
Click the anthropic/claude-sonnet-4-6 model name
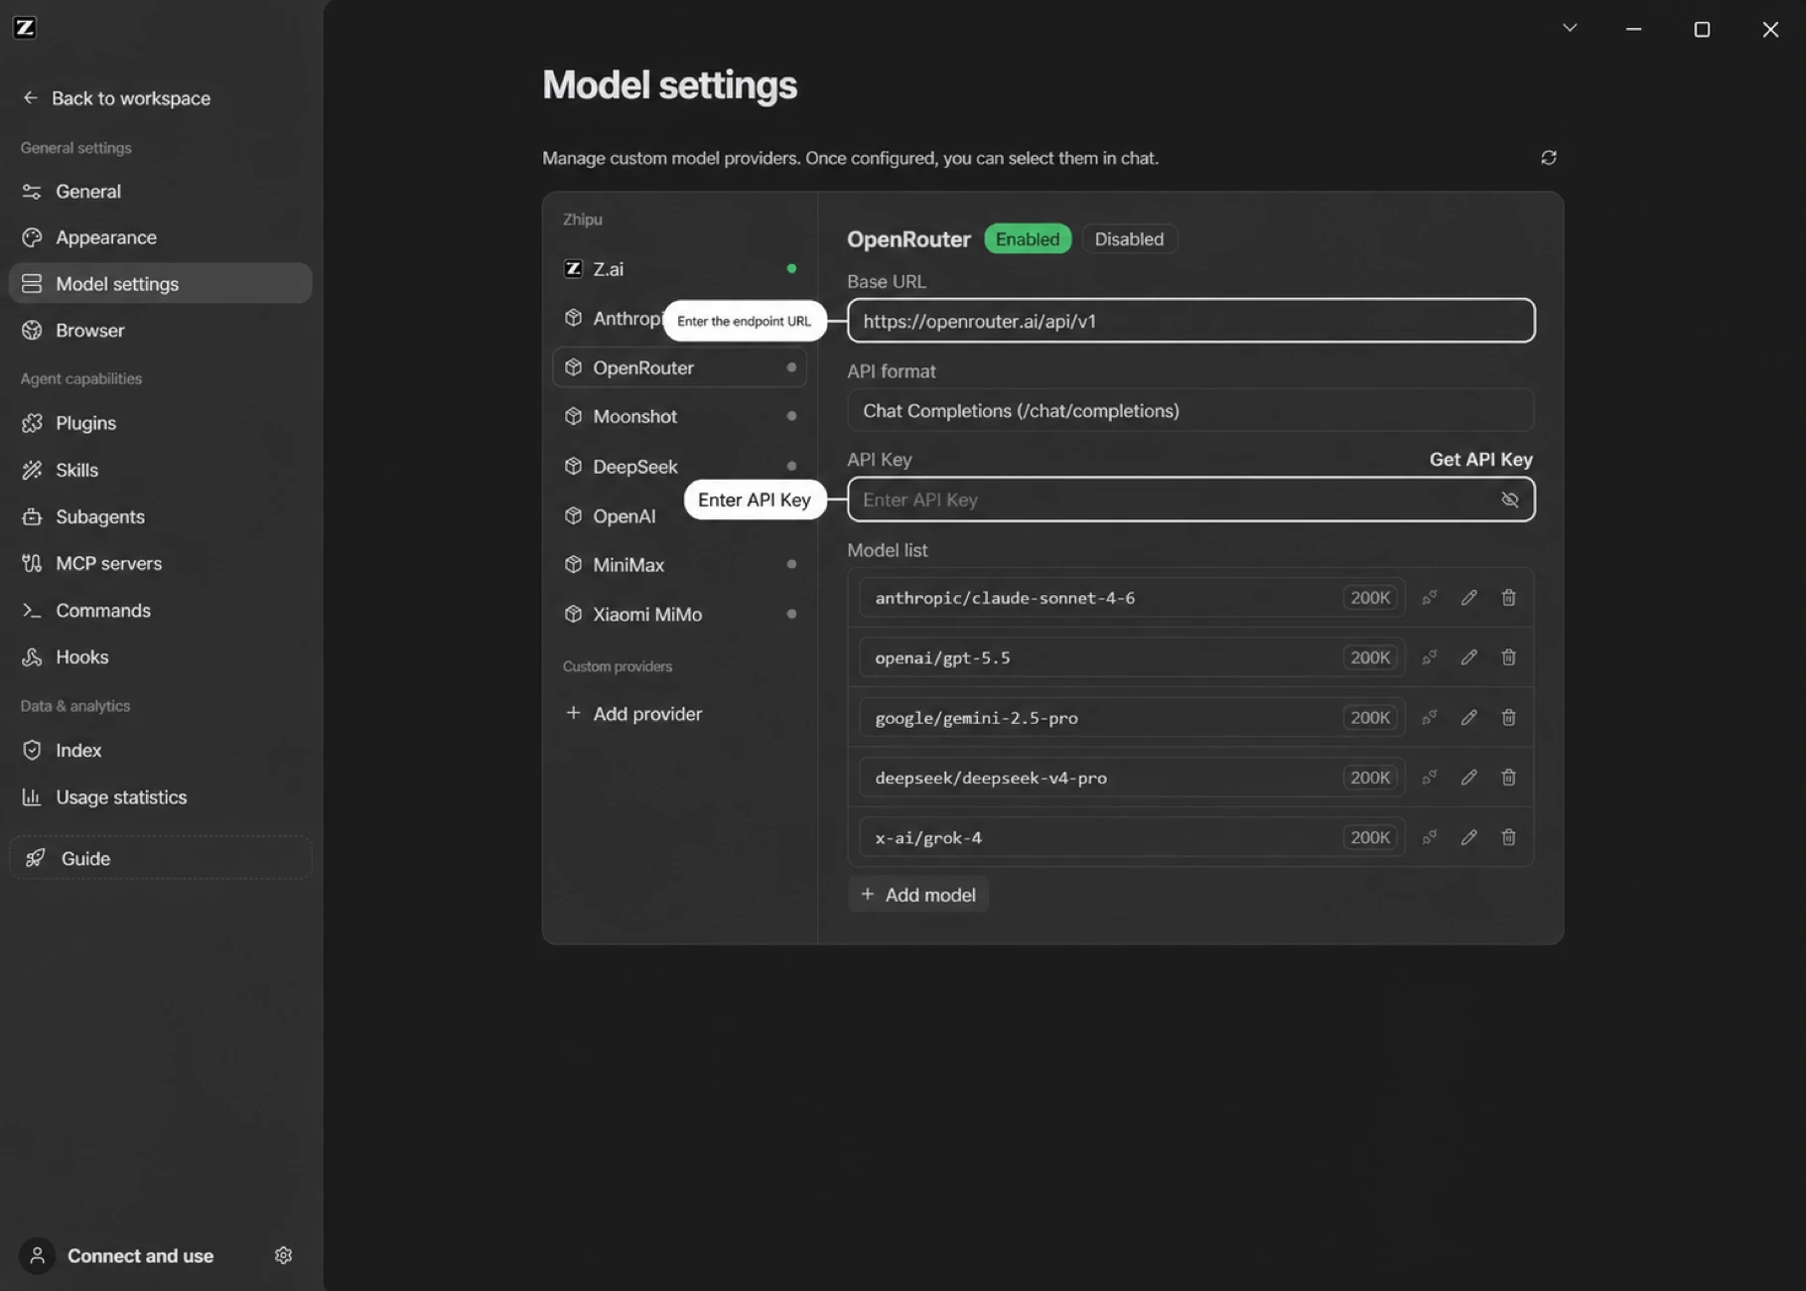[x=1005, y=598]
